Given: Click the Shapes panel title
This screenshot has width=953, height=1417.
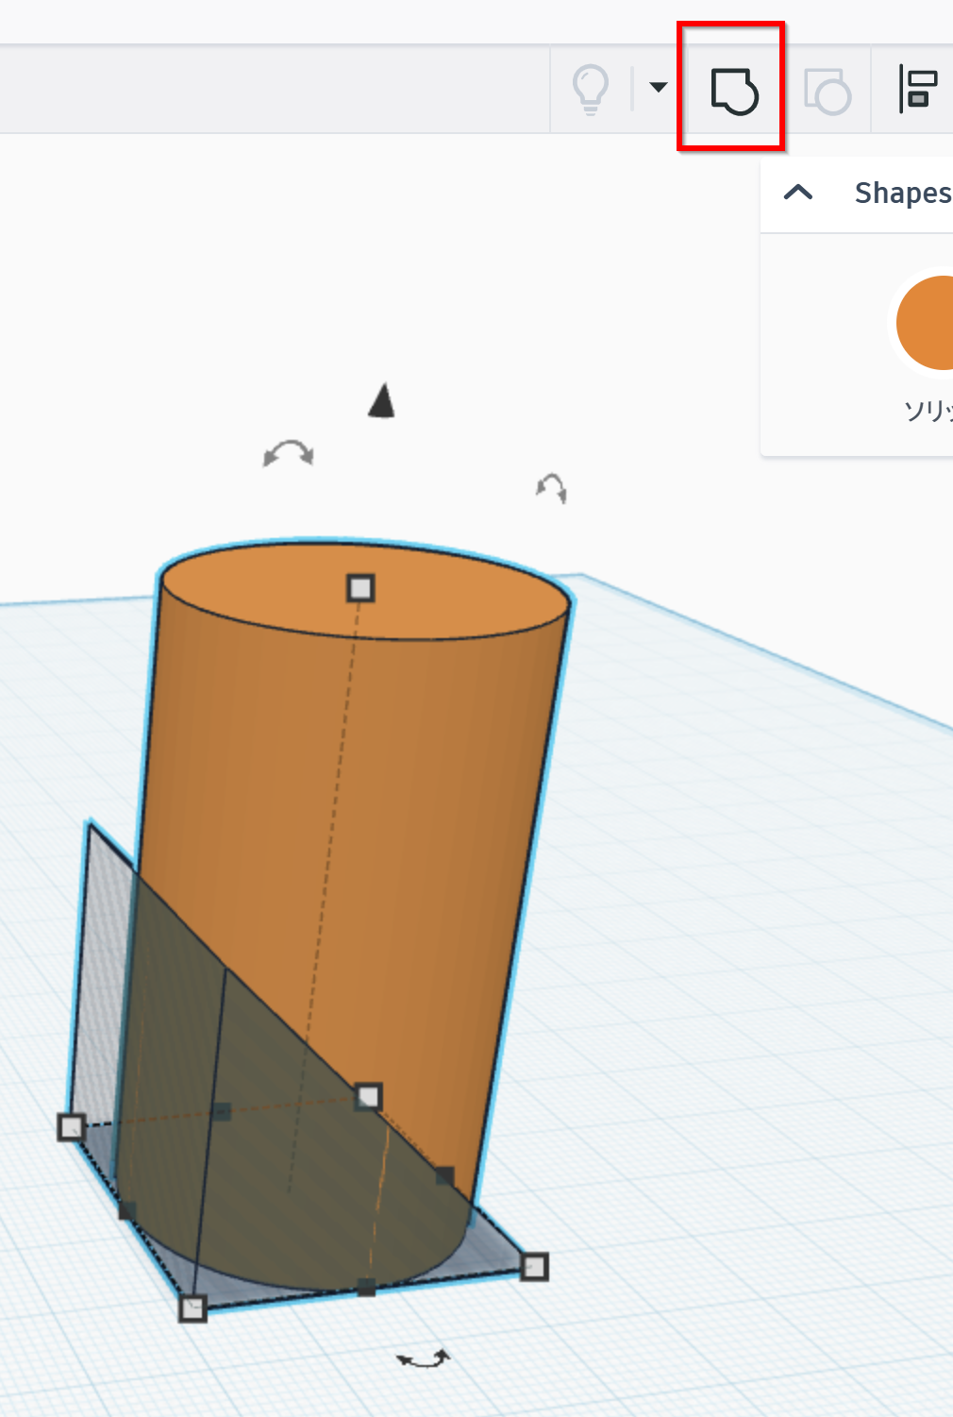Looking at the screenshot, I should click(903, 193).
